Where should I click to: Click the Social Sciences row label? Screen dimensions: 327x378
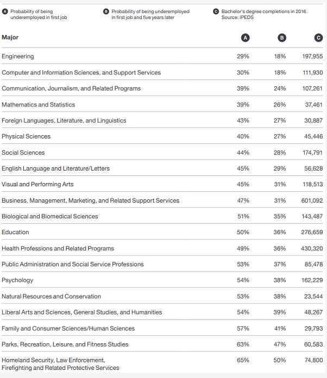23,153
